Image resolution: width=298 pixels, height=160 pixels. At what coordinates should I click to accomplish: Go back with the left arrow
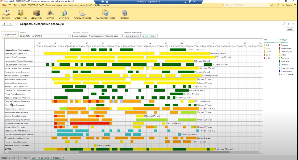tap(5, 24)
